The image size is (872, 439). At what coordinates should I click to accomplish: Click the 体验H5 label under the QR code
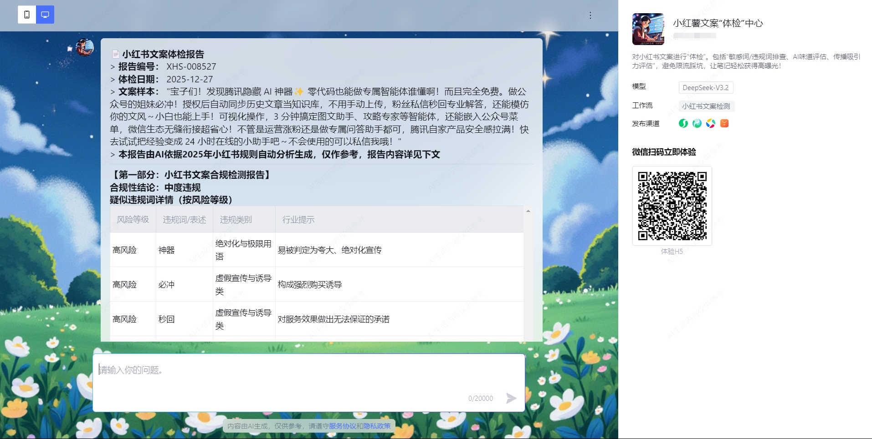point(672,251)
